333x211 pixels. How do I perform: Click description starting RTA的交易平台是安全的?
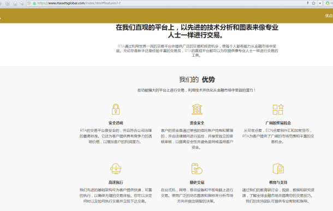coord(116,136)
